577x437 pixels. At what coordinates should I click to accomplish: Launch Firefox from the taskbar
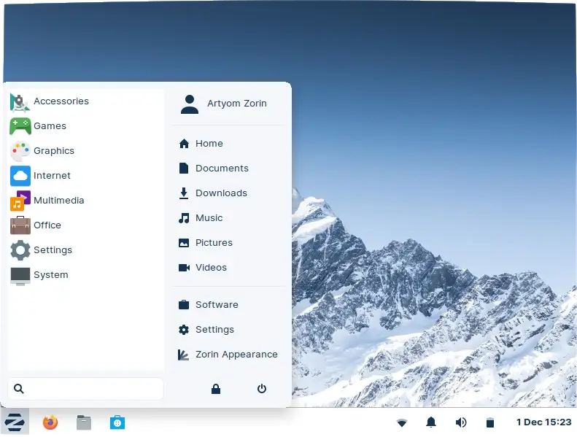(50, 422)
